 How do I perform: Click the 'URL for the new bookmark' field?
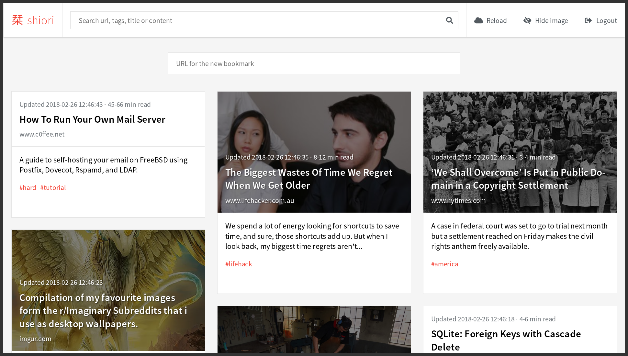tap(314, 63)
